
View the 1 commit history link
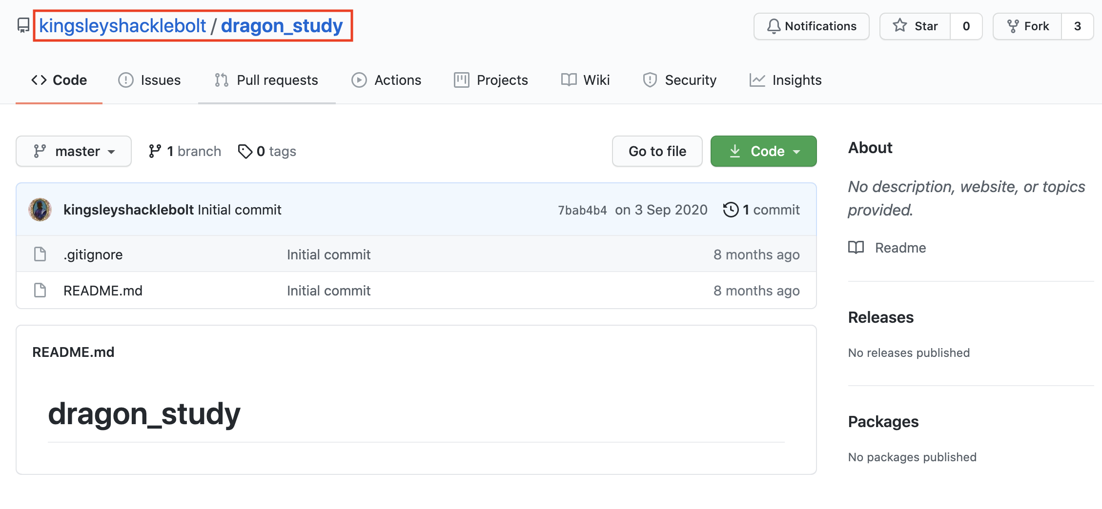761,210
